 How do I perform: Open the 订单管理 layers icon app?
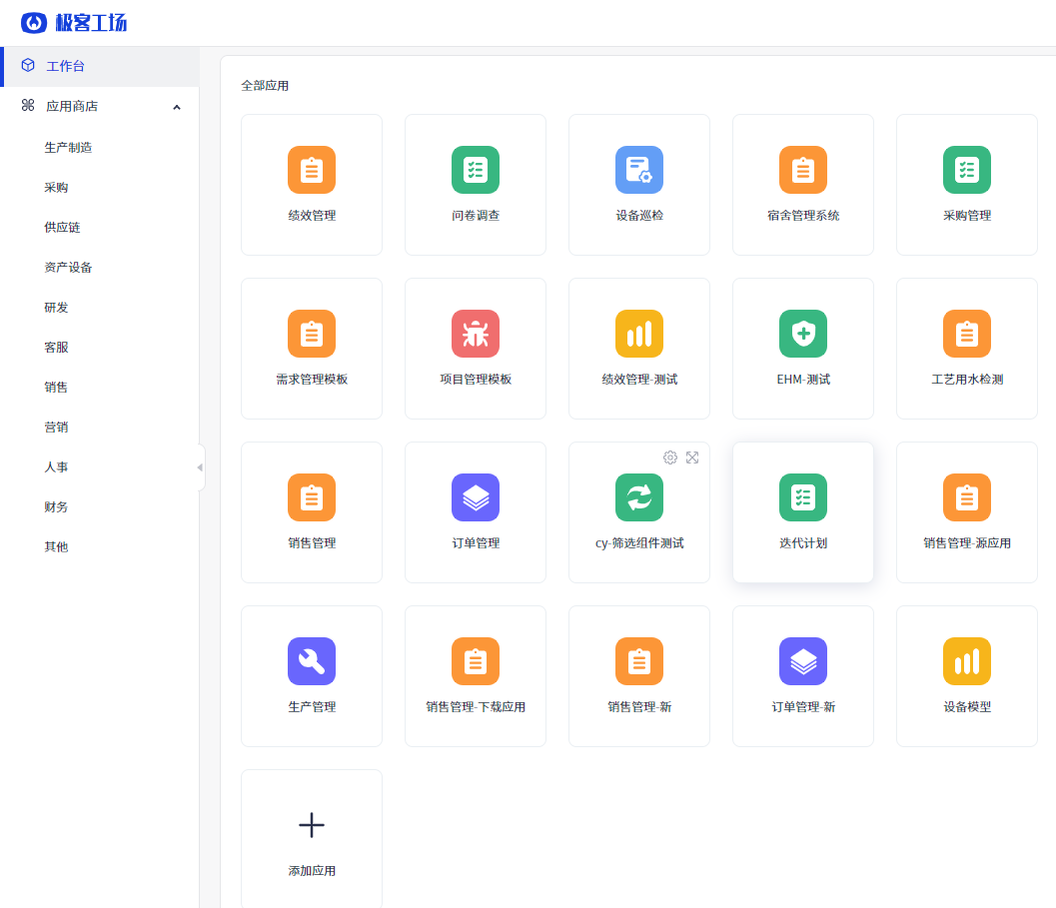tap(476, 497)
